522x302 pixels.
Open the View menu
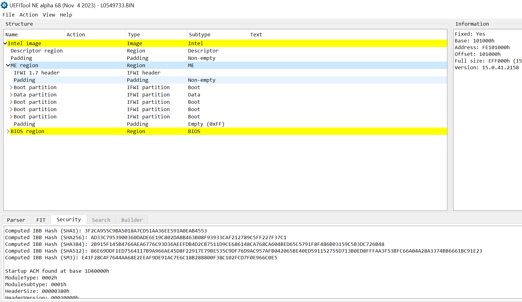(x=49, y=15)
